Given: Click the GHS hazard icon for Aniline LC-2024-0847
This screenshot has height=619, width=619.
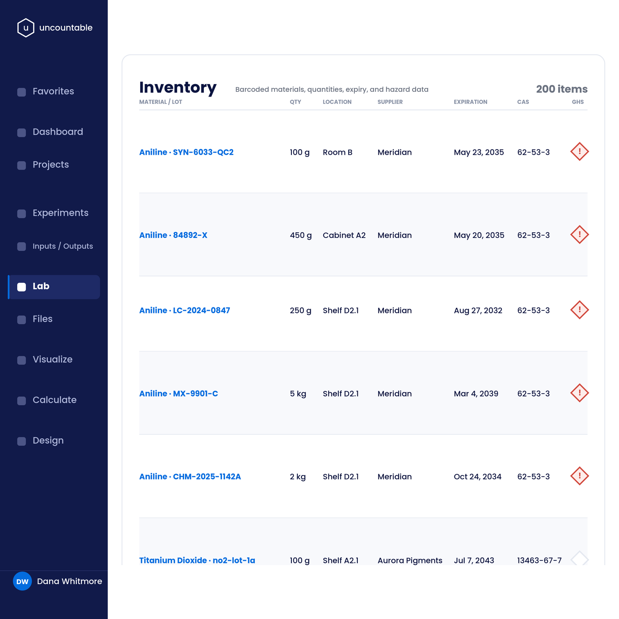Looking at the screenshot, I should tap(579, 310).
